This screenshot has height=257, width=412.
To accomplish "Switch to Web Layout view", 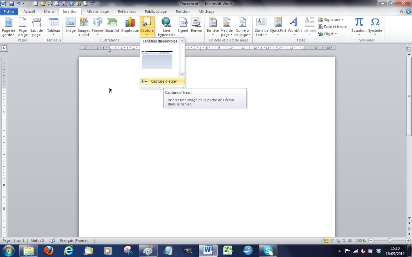I will [x=338, y=241].
